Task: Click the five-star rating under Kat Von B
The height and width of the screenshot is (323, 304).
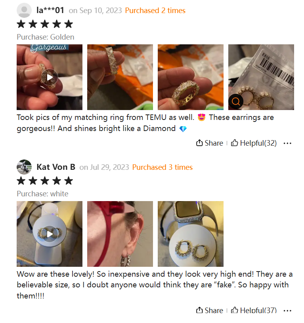Action: tap(45, 181)
